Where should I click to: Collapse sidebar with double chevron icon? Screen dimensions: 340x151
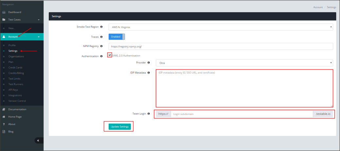[38, 141]
